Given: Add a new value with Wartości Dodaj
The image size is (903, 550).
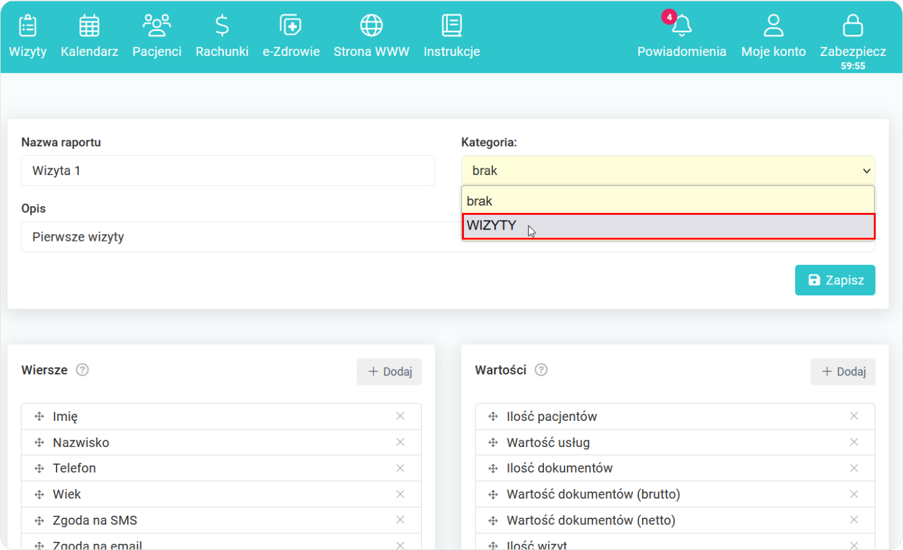Looking at the screenshot, I should (843, 371).
